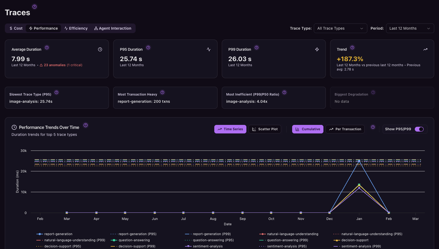Viewport: 439px width, 249px height.
Task: Switch chart to Per Transaction mode
Action: (345, 129)
